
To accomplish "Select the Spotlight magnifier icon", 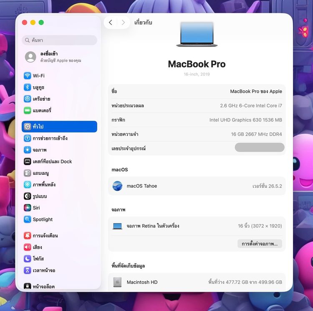I will (x=28, y=219).
